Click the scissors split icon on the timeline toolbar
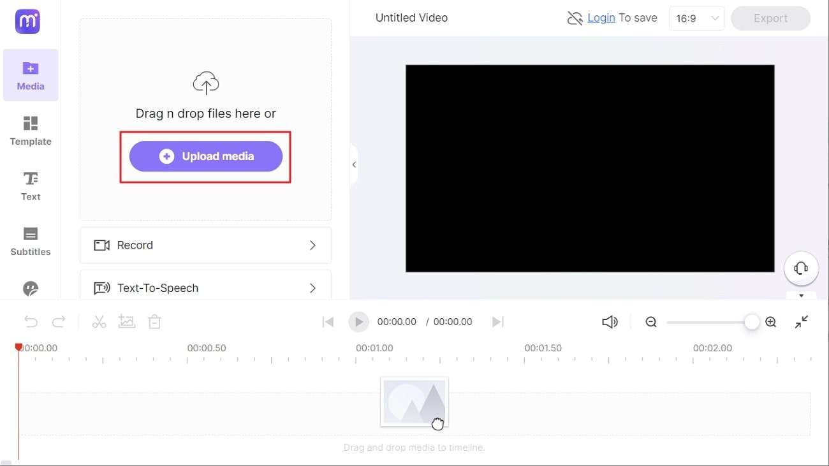 (x=99, y=321)
